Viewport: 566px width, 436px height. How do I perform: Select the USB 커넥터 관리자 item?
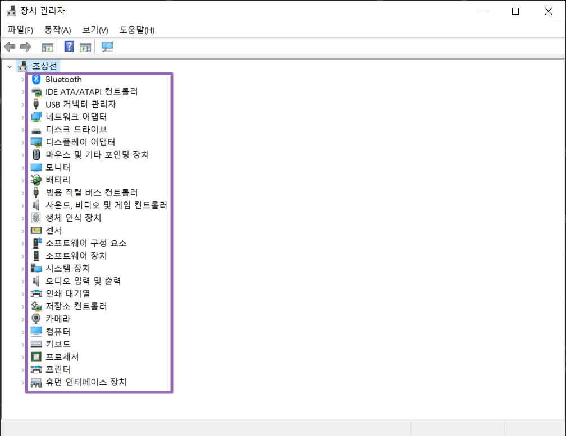point(81,104)
